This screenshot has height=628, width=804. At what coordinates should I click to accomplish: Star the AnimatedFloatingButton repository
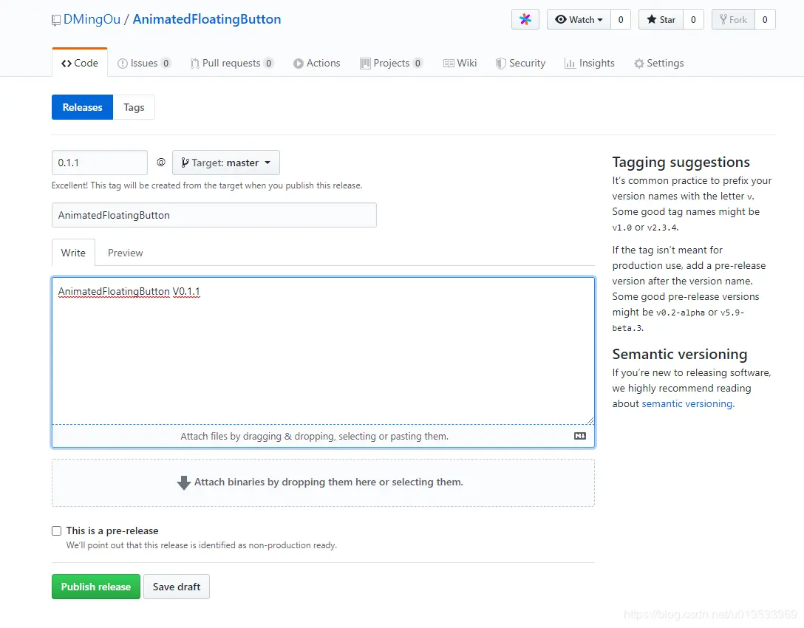[661, 19]
